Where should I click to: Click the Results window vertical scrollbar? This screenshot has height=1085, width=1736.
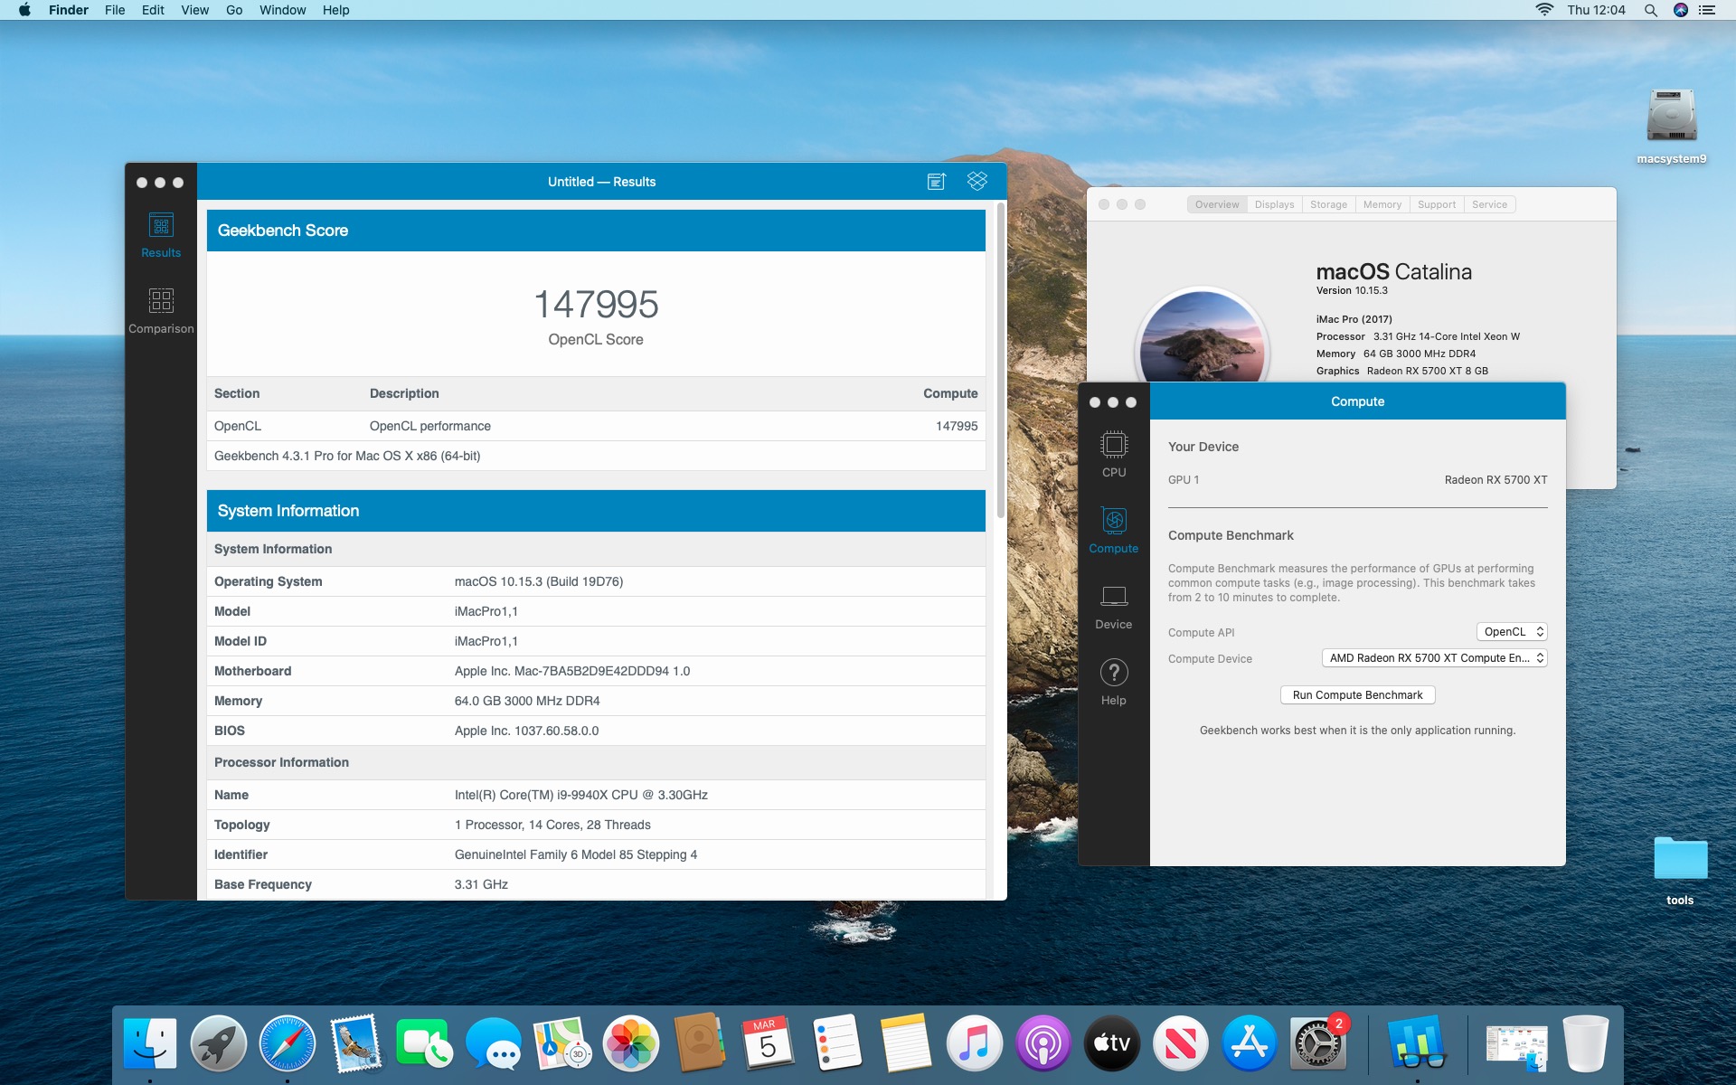pos(1000,362)
